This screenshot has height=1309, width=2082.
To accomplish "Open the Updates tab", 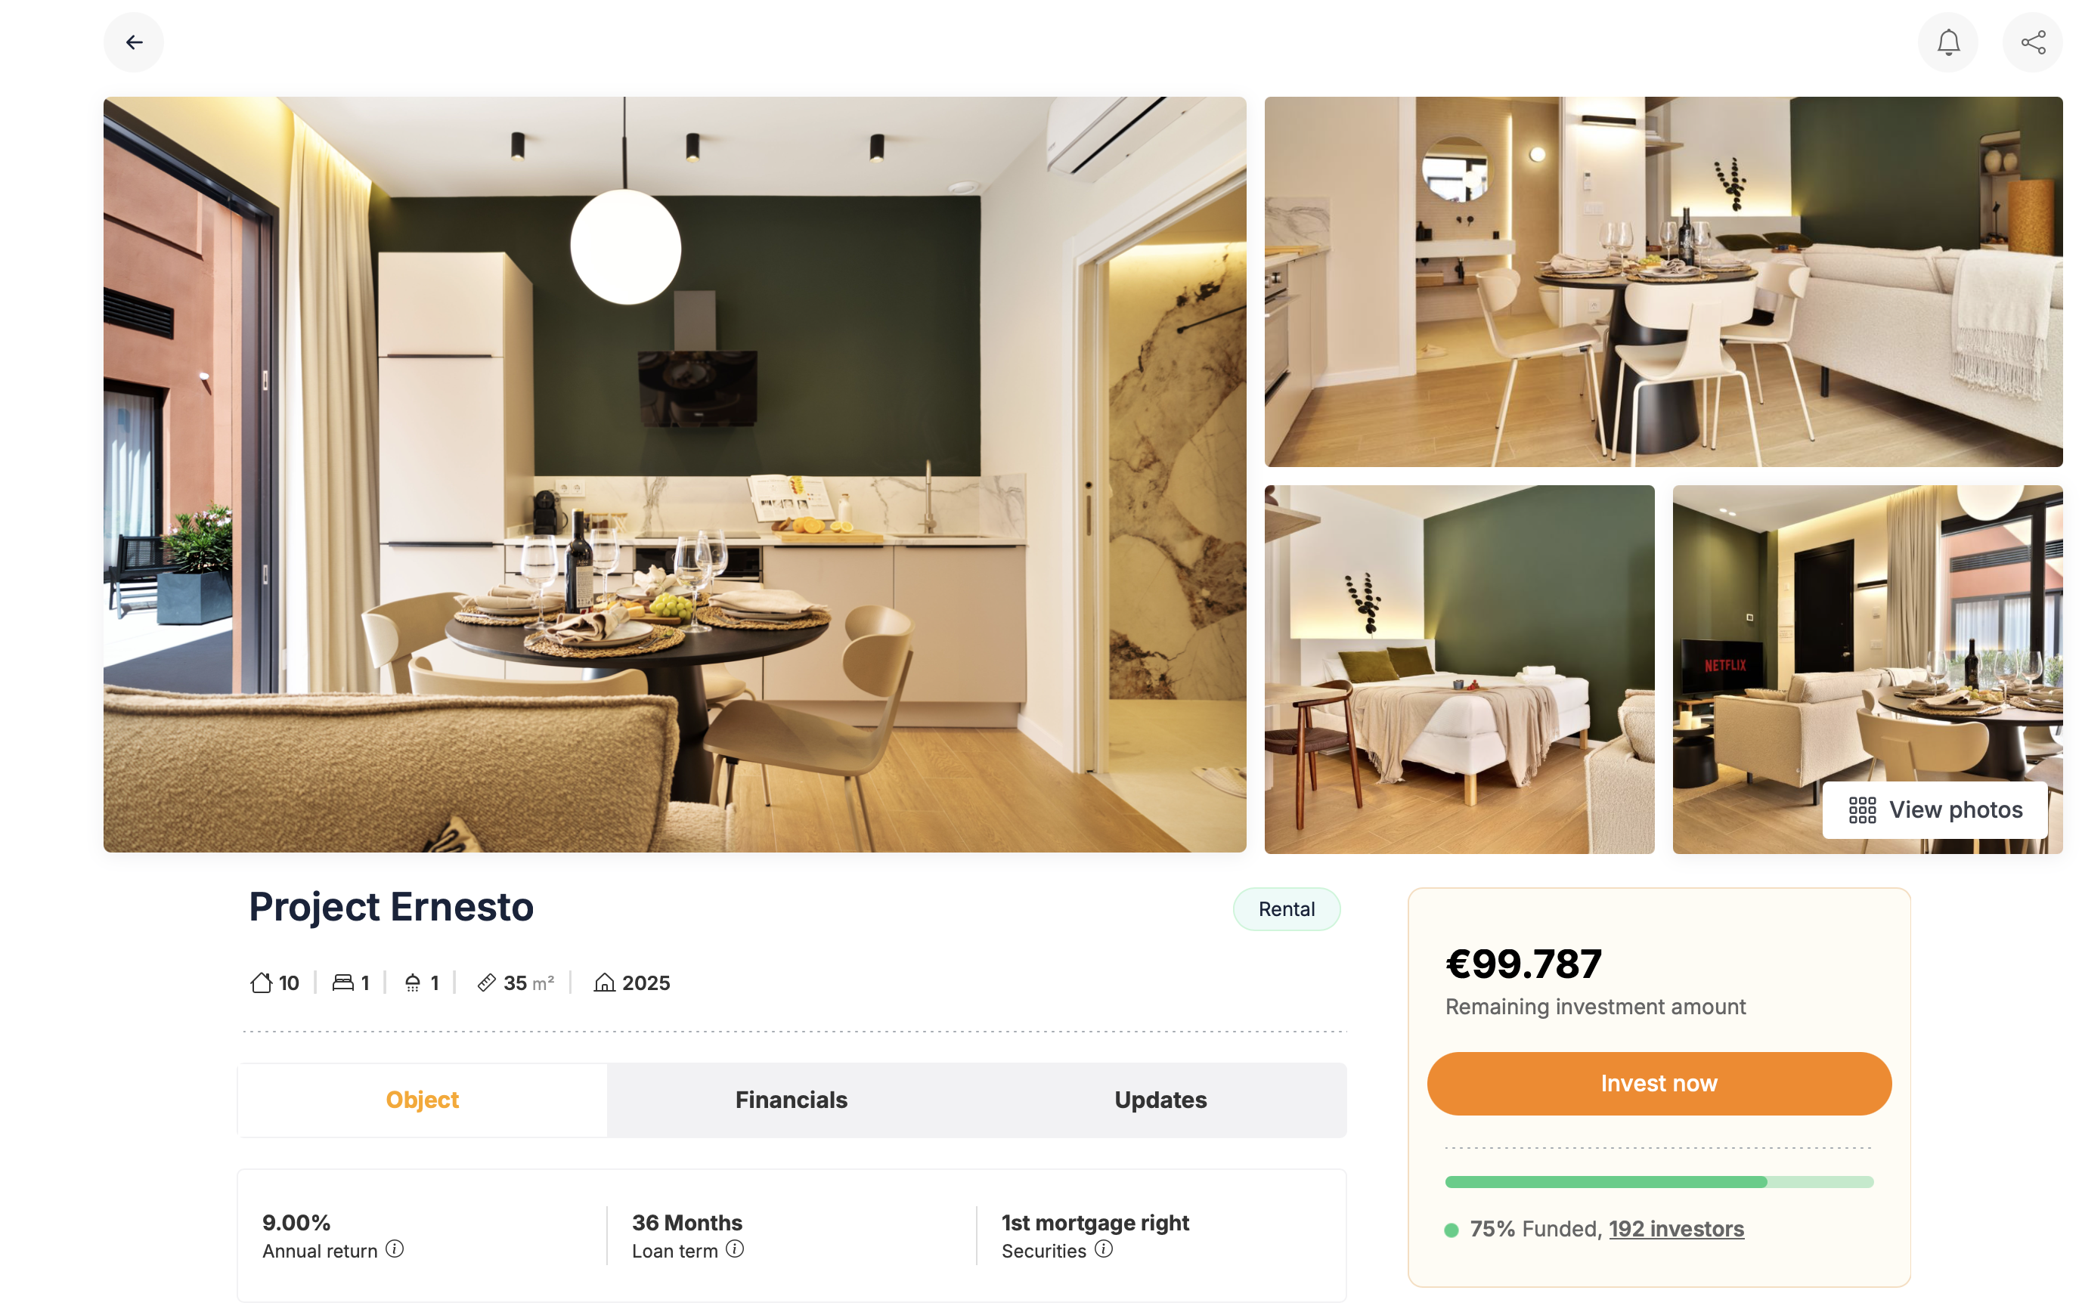I will [1160, 1100].
